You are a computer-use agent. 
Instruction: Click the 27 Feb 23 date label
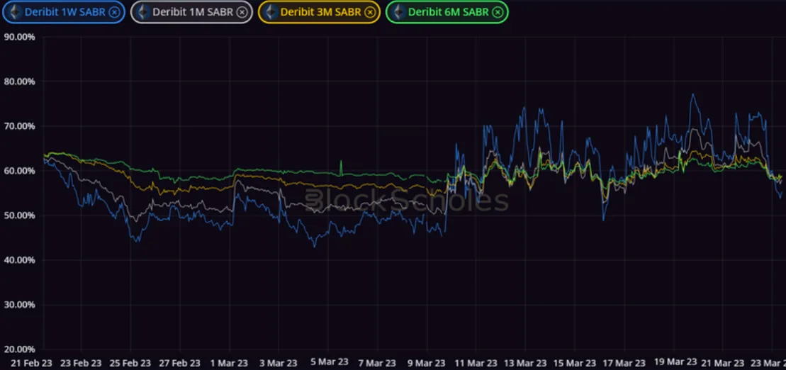click(179, 362)
